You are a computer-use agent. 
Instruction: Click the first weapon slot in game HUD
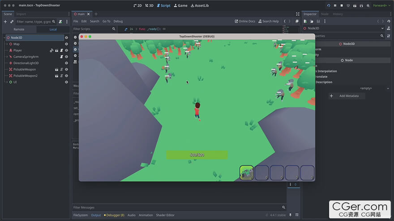pos(247,172)
